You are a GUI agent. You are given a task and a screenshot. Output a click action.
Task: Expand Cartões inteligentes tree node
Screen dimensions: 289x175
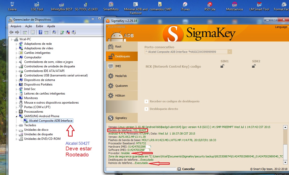(16, 53)
